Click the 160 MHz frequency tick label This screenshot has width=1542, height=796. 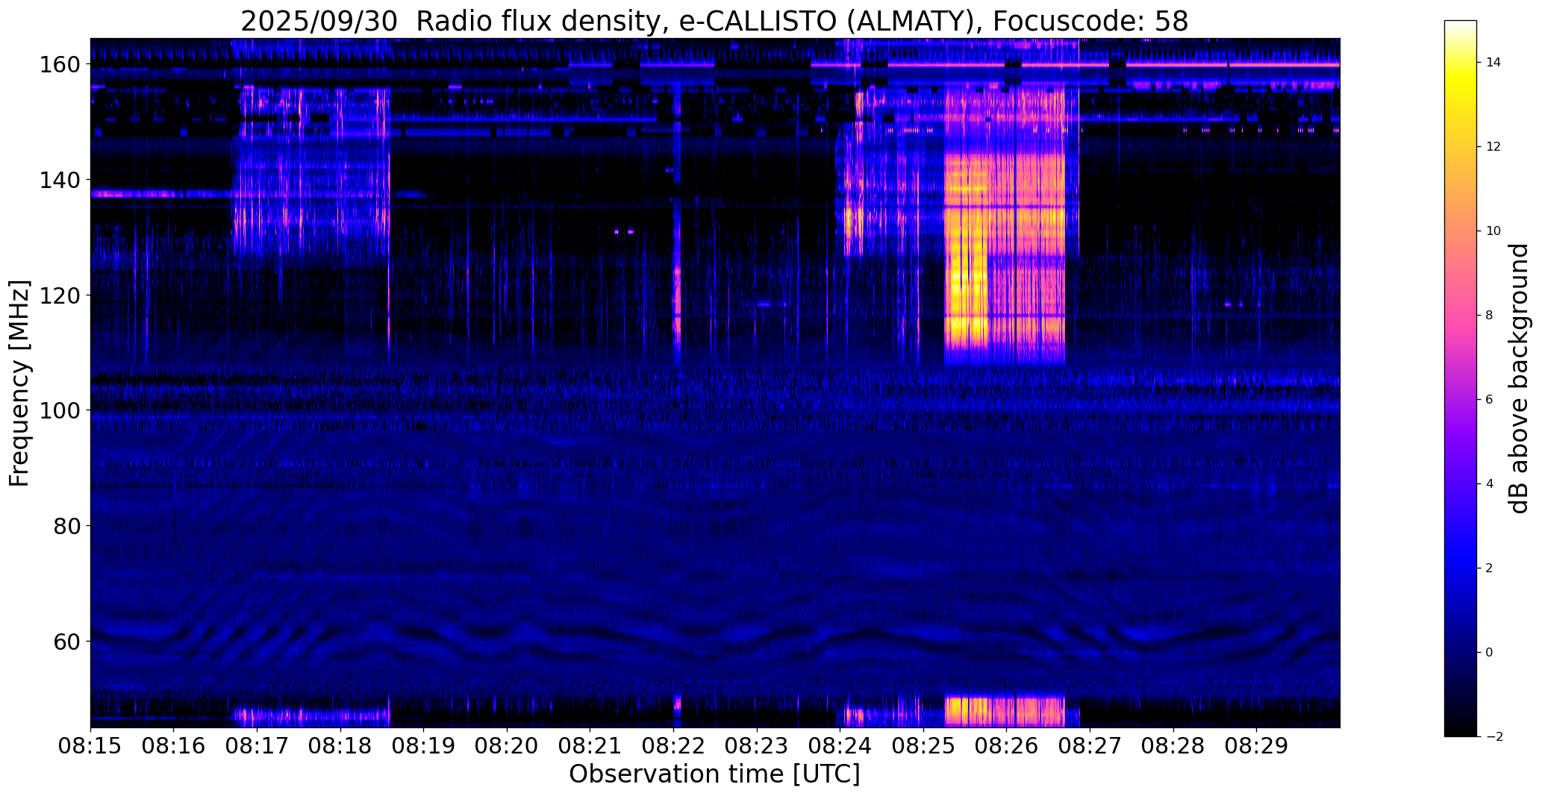(61, 65)
